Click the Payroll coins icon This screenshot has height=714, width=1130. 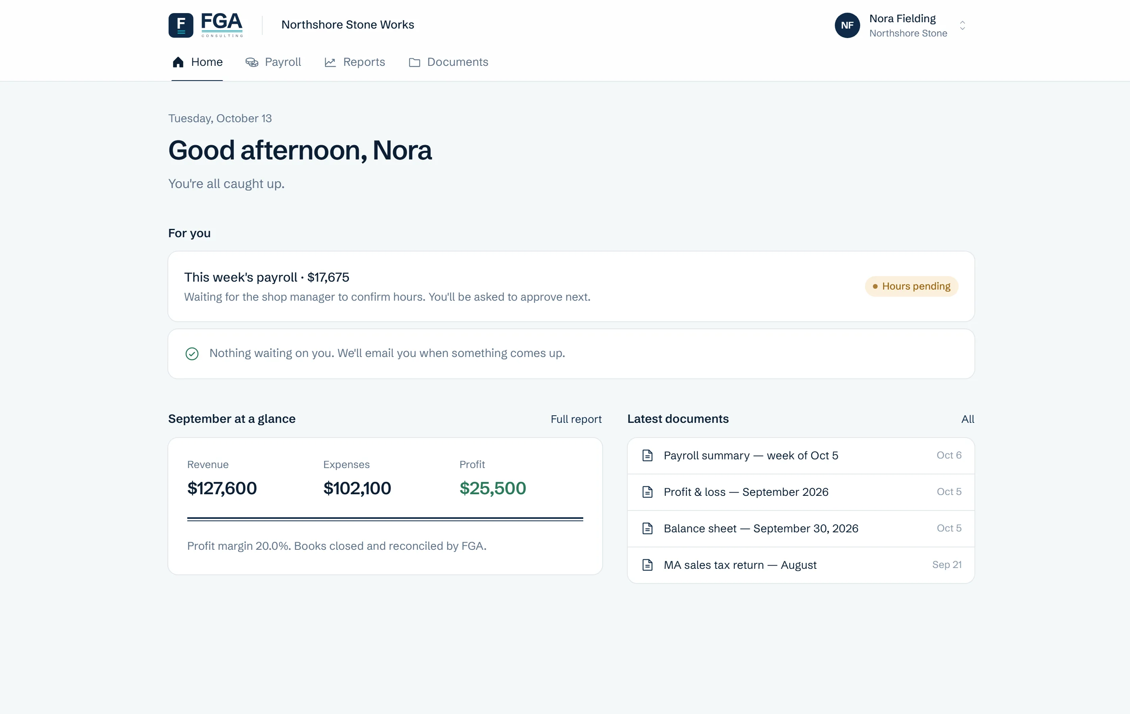tap(252, 62)
